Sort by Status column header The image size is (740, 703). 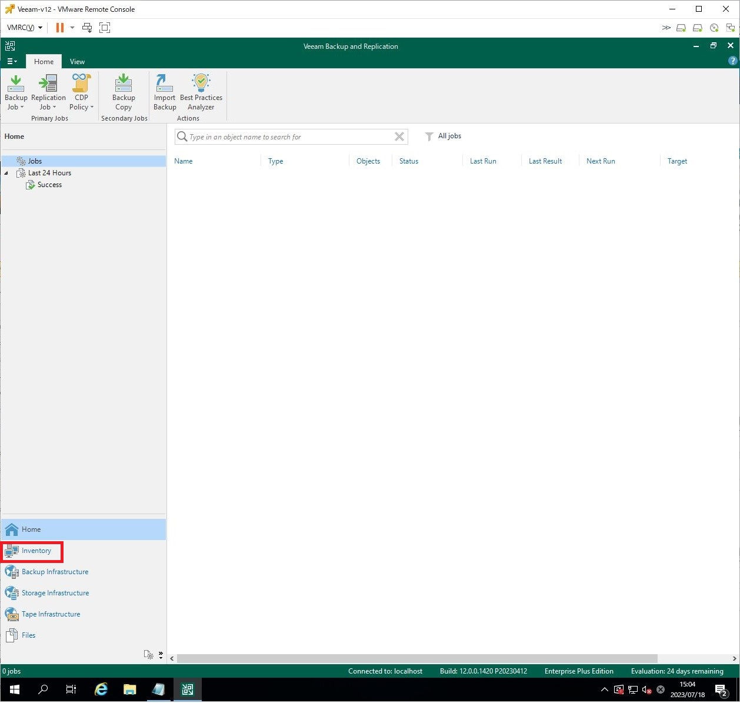pos(409,161)
